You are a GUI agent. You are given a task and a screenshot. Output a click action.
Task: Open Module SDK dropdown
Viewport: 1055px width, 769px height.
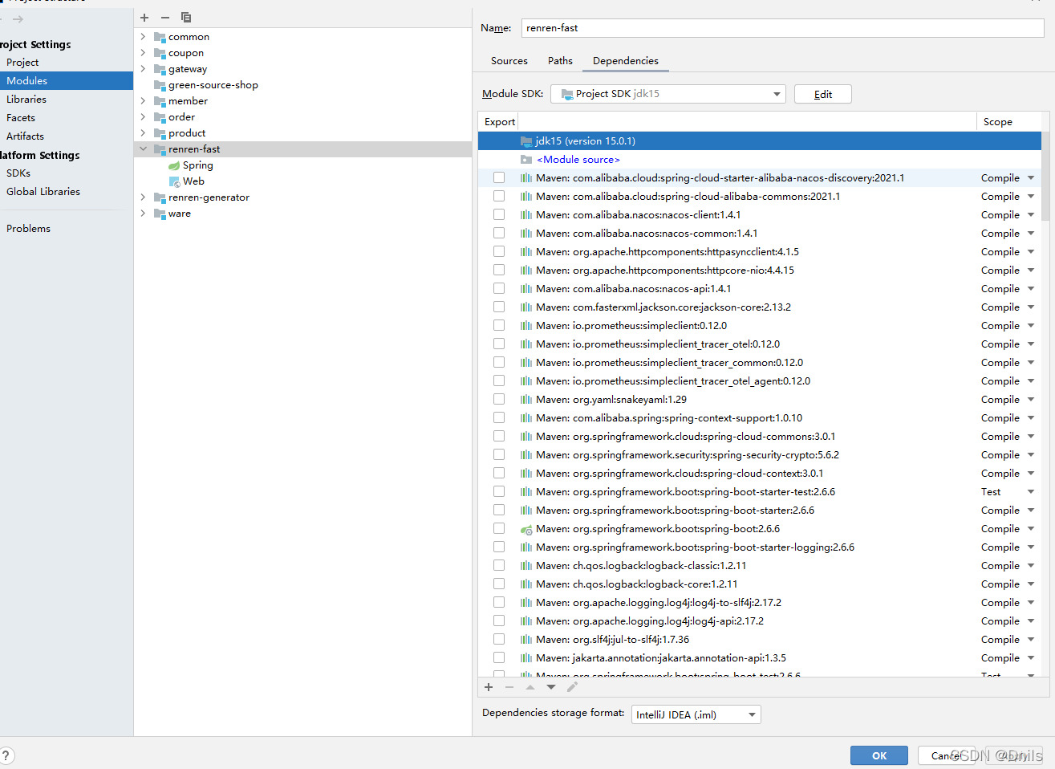[x=668, y=94]
